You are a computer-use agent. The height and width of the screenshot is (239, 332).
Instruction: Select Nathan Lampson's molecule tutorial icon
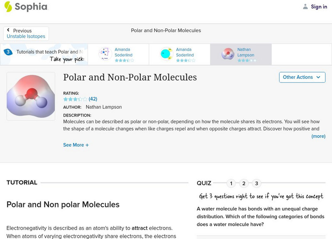[227, 53]
